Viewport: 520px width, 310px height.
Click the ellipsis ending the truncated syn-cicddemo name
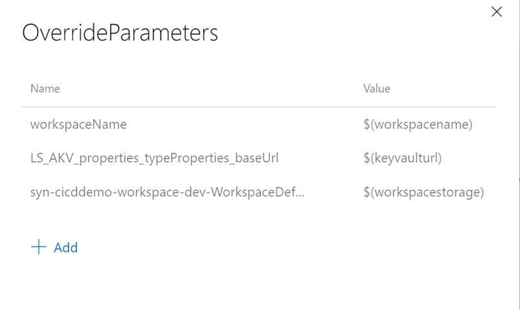click(x=300, y=193)
